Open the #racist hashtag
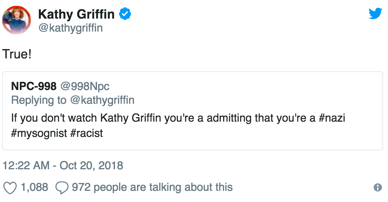The width and height of the screenshot is (388, 202). 86,132
